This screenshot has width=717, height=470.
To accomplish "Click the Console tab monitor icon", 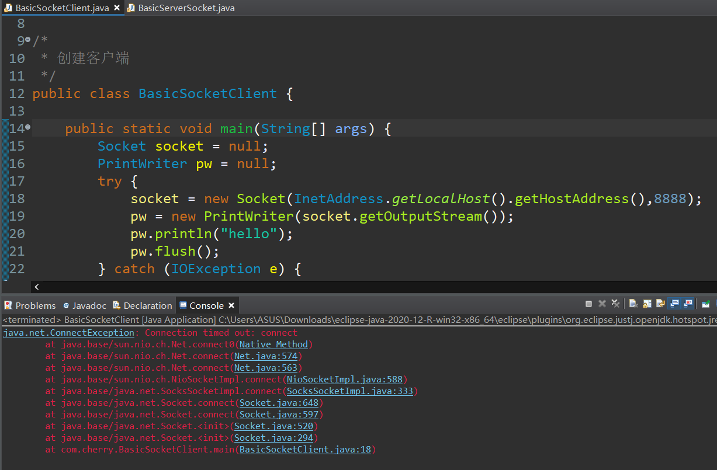I will point(183,305).
